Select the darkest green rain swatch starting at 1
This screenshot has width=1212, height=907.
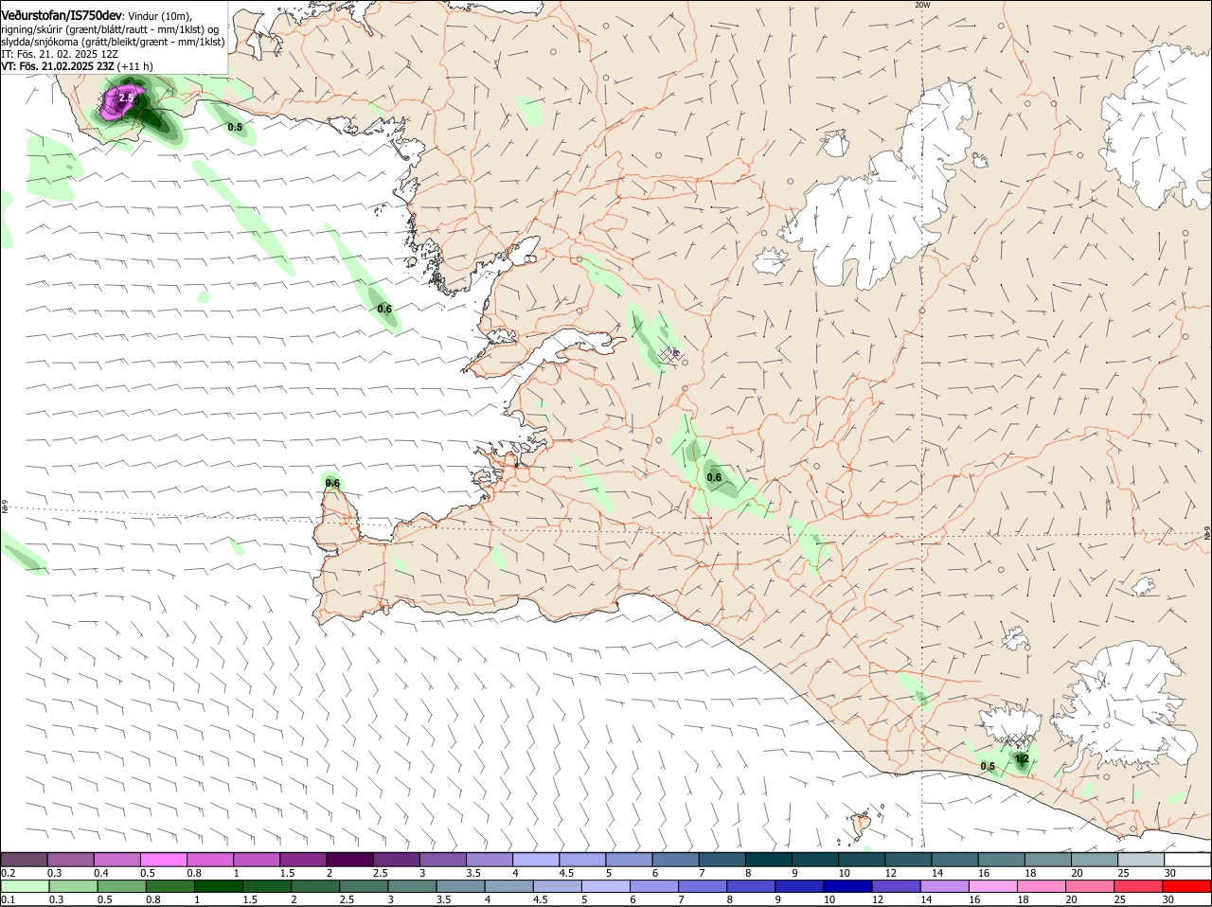point(218,886)
